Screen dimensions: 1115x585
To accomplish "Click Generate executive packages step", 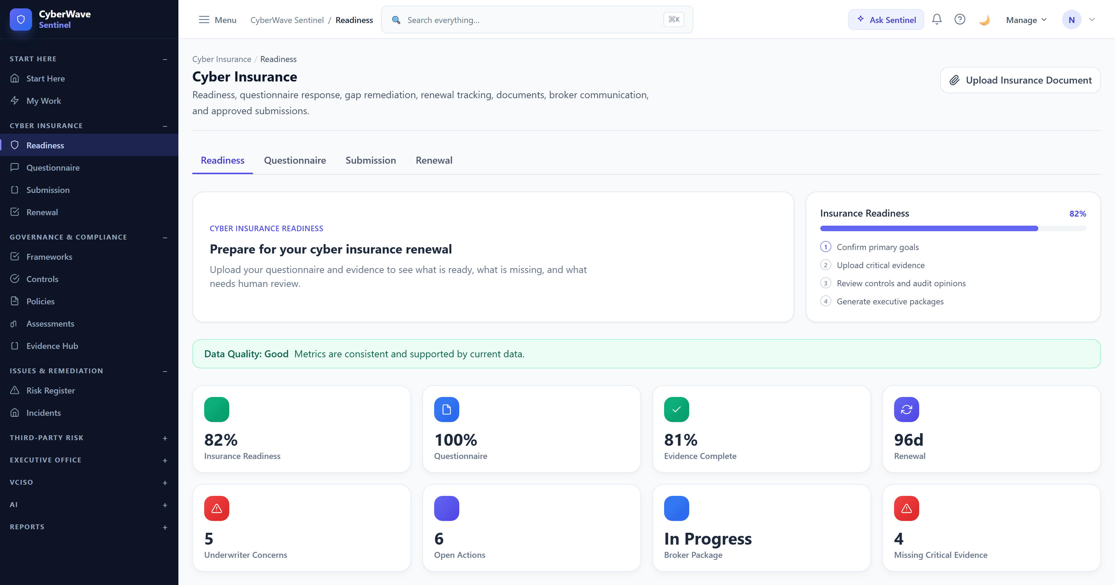I will click(x=890, y=301).
